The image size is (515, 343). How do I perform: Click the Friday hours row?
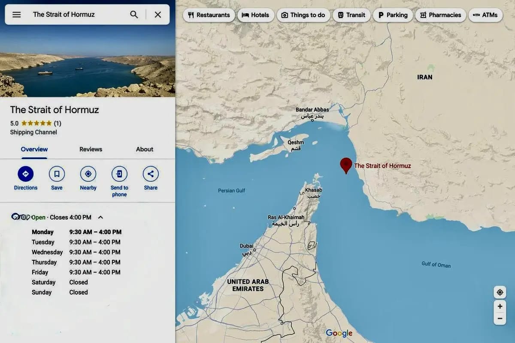tap(76, 272)
